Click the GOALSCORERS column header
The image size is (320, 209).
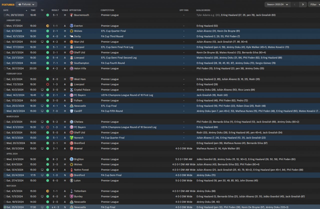coord(203,10)
